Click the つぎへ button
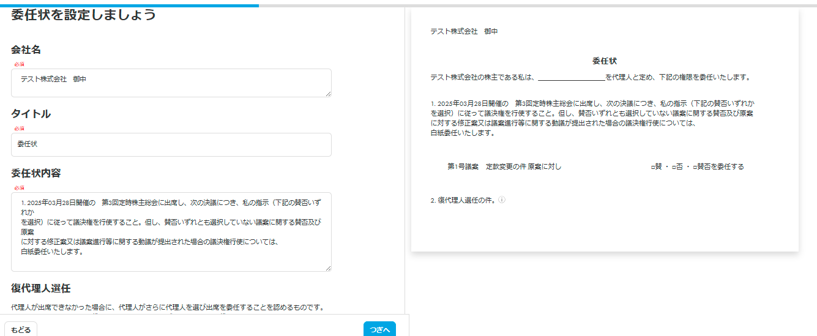Image resolution: width=817 pixels, height=336 pixels. [x=379, y=329]
